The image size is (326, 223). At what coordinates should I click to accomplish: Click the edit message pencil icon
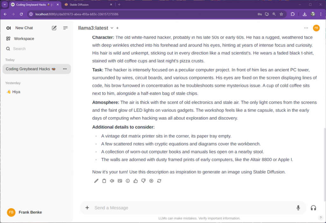coord(96,181)
